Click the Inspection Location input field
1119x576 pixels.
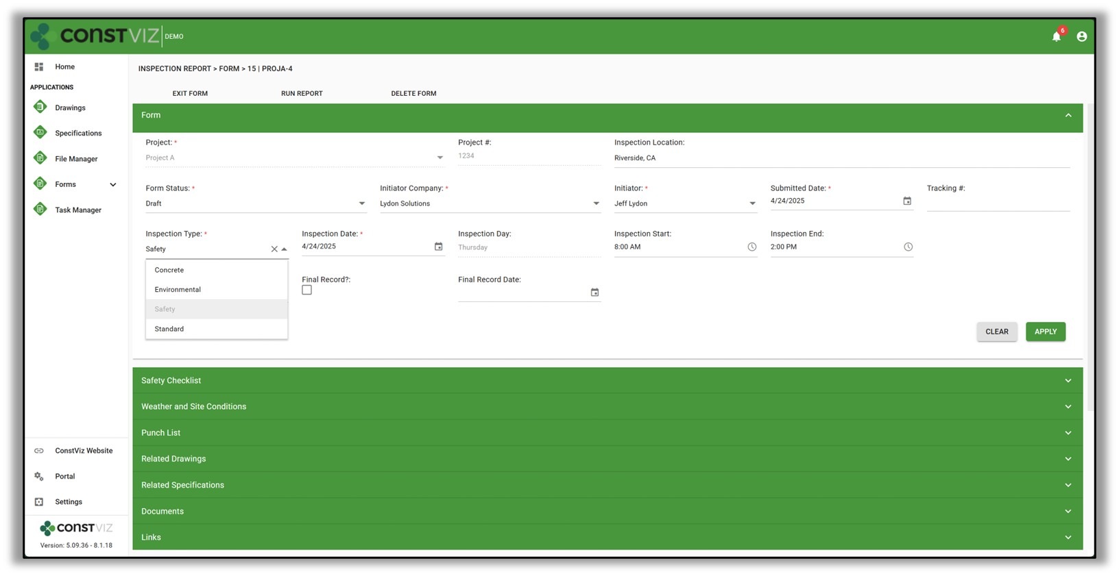[841, 158]
